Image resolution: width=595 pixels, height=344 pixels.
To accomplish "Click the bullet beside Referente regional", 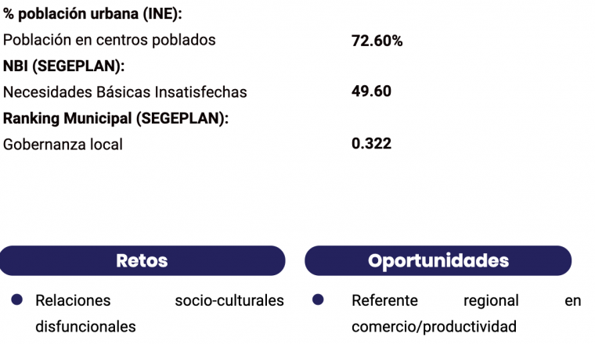I will pos(318,299).
